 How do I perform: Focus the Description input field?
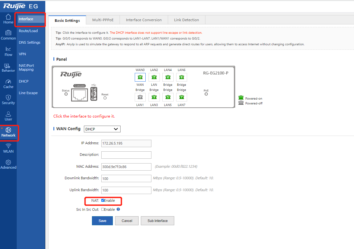[126, 155]
